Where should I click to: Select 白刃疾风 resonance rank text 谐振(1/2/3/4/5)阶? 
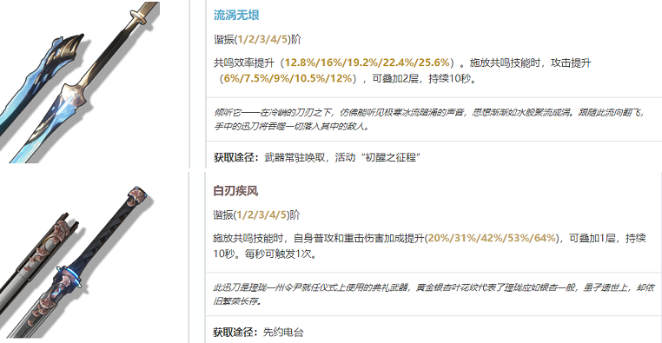(256, 214)
